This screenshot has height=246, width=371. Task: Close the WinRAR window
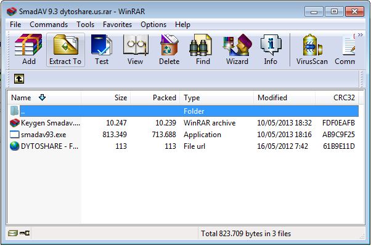tap(354, 11)
